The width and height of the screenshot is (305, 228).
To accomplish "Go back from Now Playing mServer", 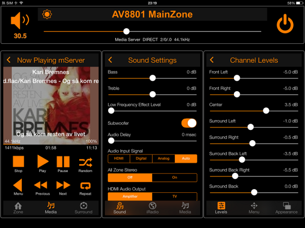I will click(x=9, y=60).
